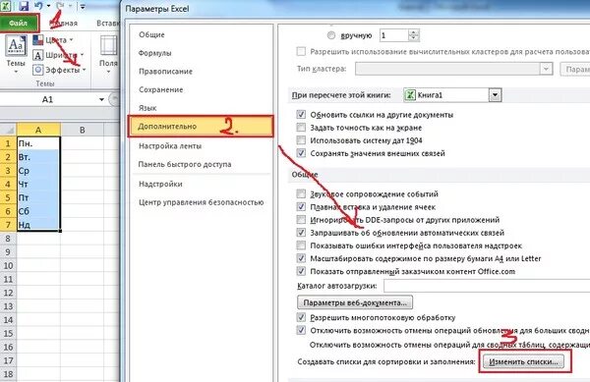
Task: Select column A header
Action: pyautogui.click(x=38, y=130)
